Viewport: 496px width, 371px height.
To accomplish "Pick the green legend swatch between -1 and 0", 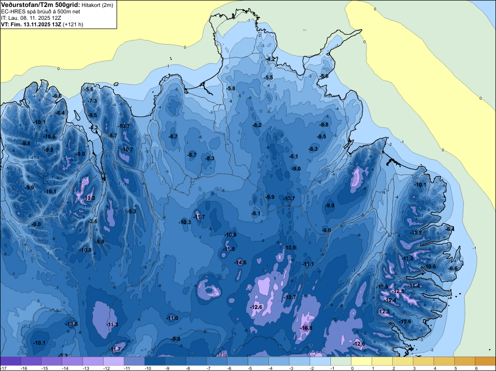I will (341, 361).
